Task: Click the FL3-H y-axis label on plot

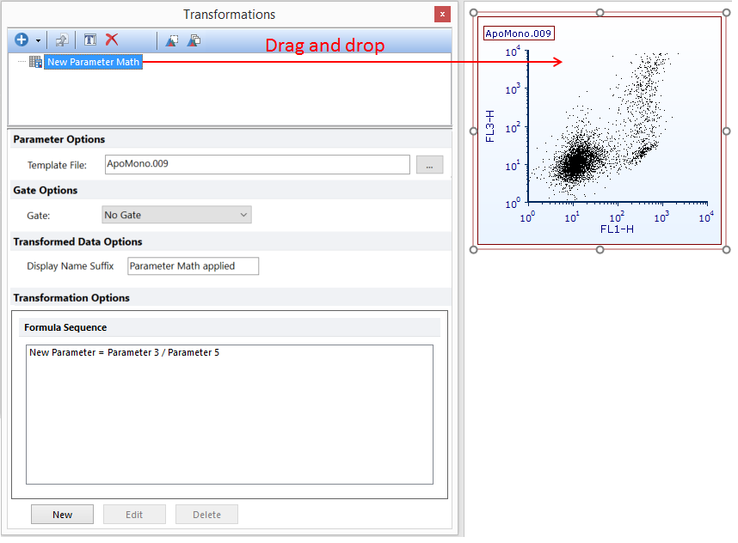Action: pyautogui.click(x=490, y=126)
